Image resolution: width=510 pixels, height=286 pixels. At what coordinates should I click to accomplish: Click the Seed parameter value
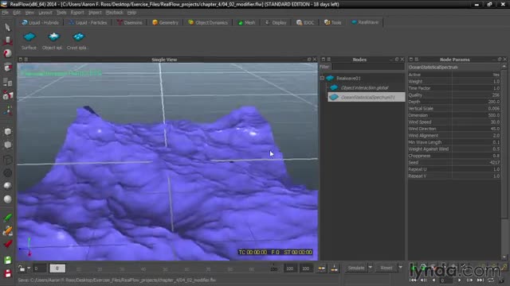pyautogui.click(x=477, y=162)
